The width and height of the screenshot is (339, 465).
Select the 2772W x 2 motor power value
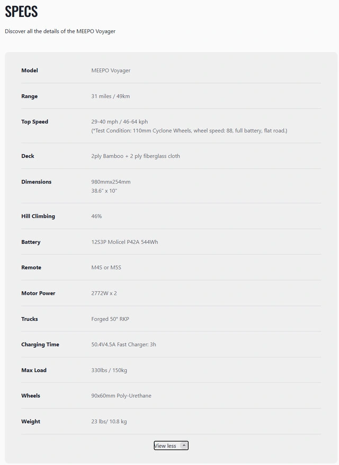[104, 293]
